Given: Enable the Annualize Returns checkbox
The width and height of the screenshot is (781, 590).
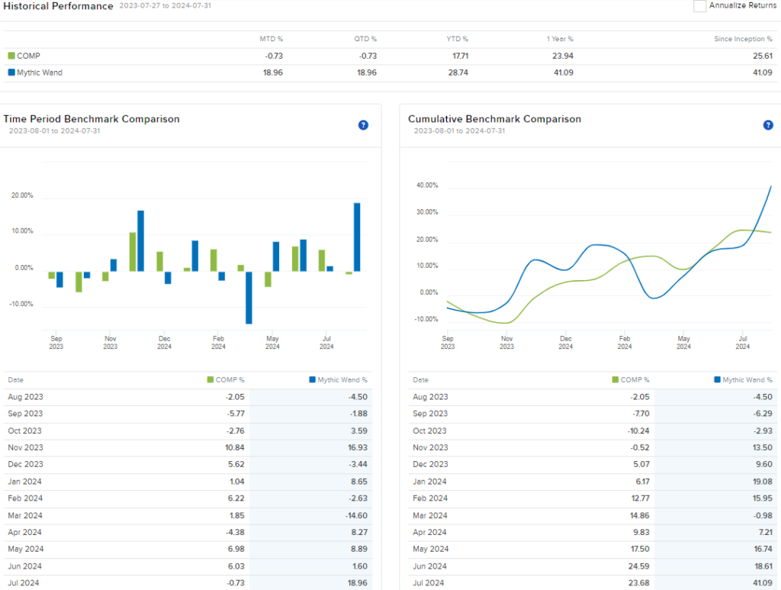Looking at the screenshot, I should pyautogui.click(x=699, y=5).
